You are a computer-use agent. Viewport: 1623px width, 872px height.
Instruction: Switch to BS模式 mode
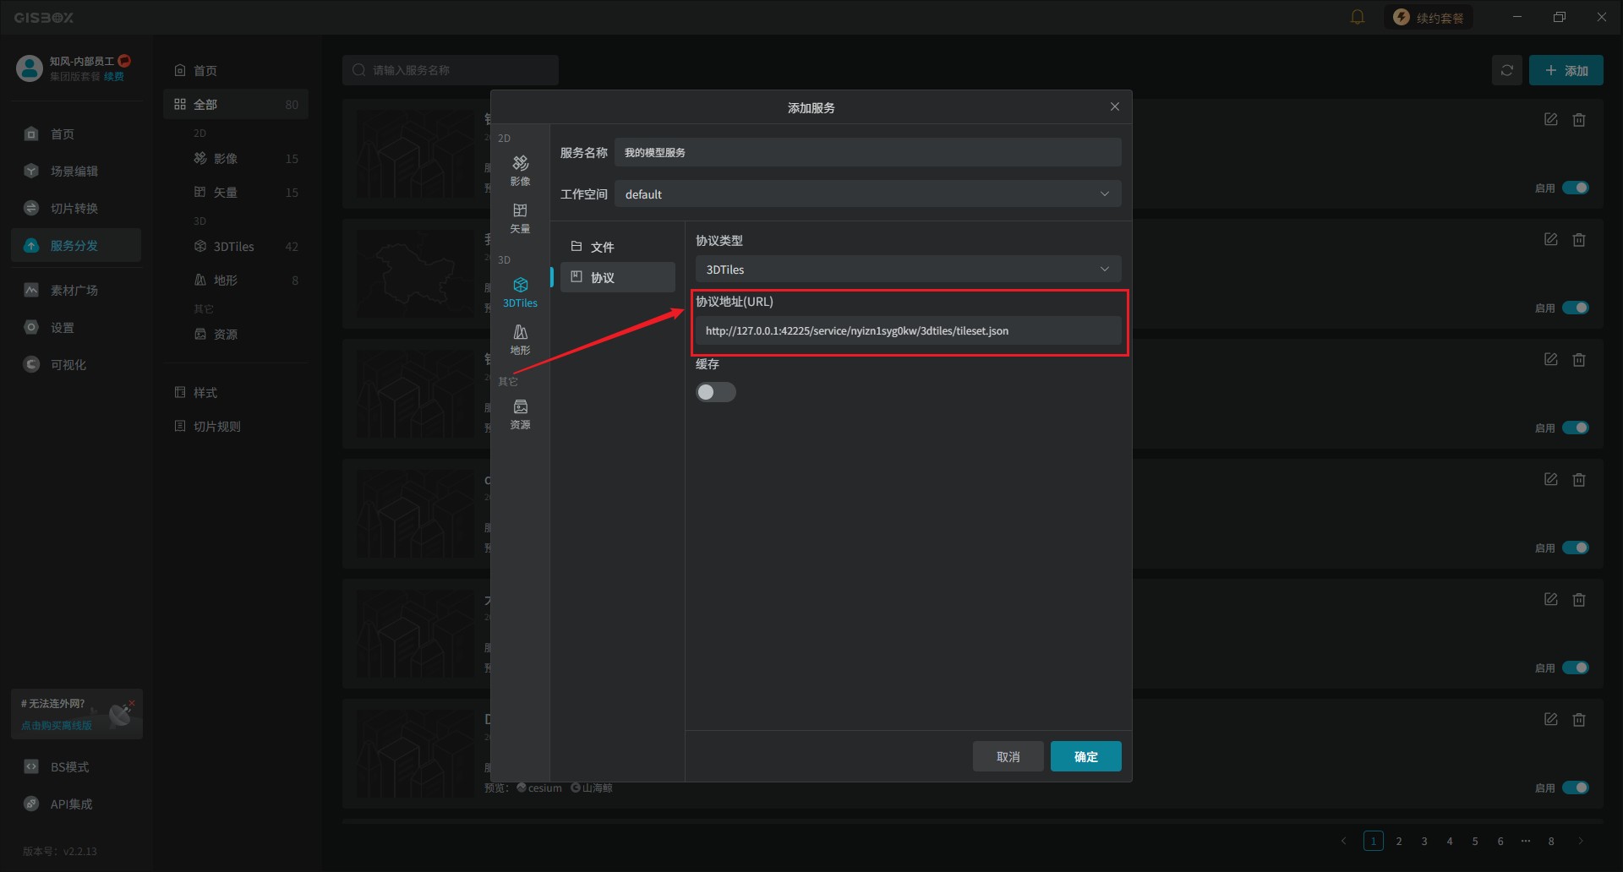(x=76, y=766)
